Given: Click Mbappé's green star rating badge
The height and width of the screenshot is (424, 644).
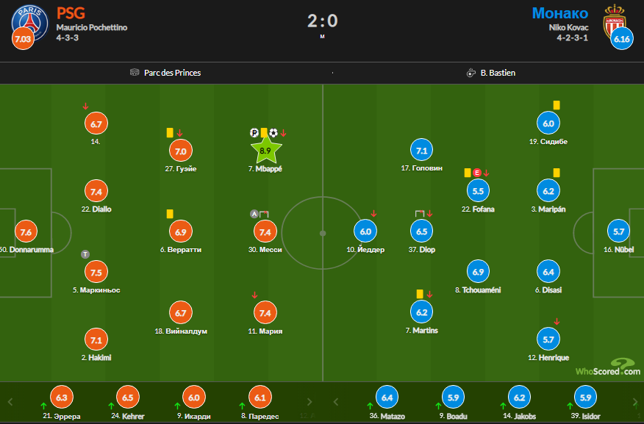Looking at the screenshot, I should pyautogui.click(x=265, y=150).
